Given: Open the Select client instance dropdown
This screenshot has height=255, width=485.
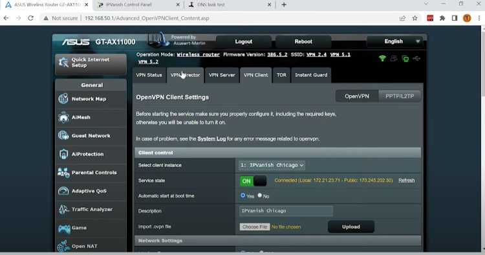Looking at the screenshot, I should click(x=272, y=165).
